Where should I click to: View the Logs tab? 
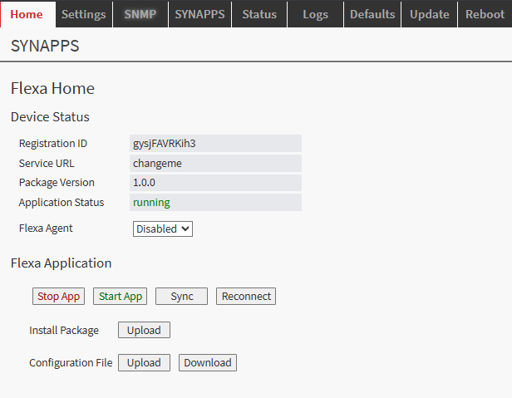pyautogui.click(x=315, y=14)
